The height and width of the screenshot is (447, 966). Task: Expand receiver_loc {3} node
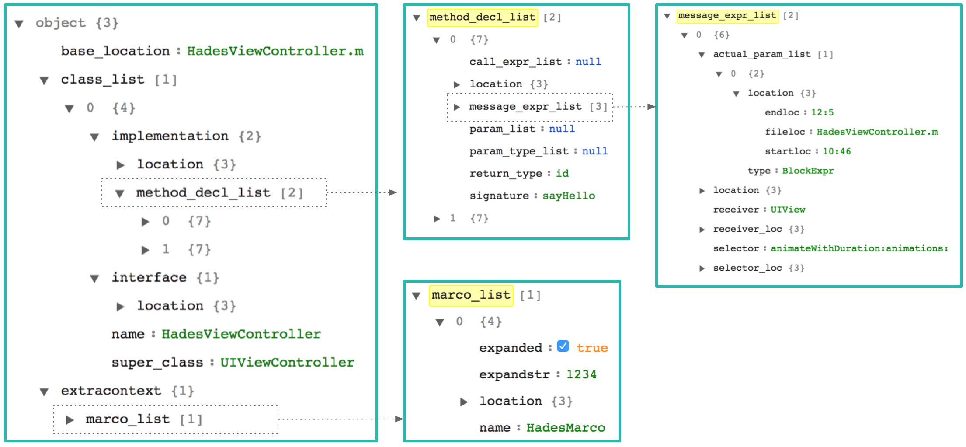click(702, 230)
